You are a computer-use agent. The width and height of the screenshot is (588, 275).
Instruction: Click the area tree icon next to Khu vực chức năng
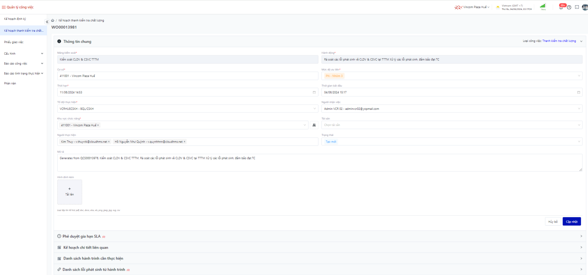(x=314, y=125)
